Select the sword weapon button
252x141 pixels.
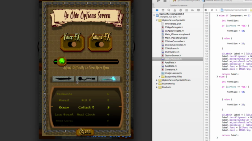[63, 79]
